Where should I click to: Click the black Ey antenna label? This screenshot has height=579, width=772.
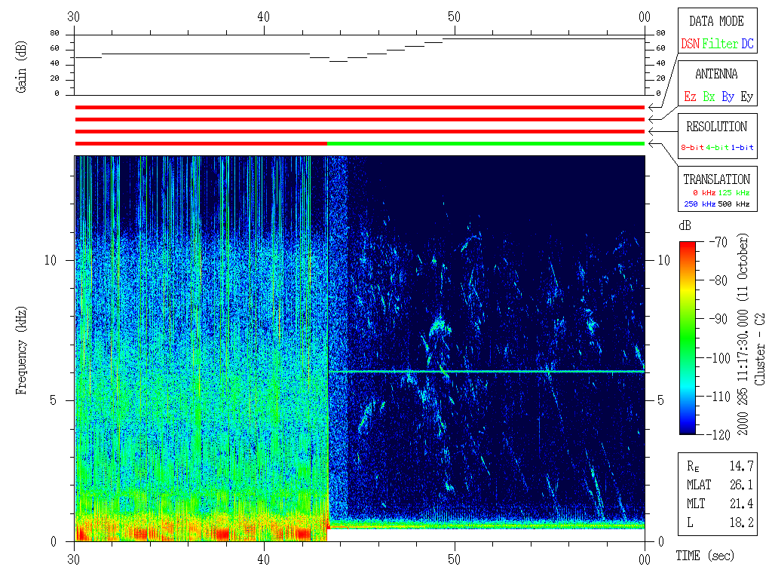click(x=746, y=97)
